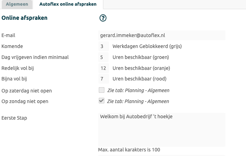The width and height of the screenshot is (246, 156).
Task: Click inside the Eerste Stap text area
Action: pos(161,130)
